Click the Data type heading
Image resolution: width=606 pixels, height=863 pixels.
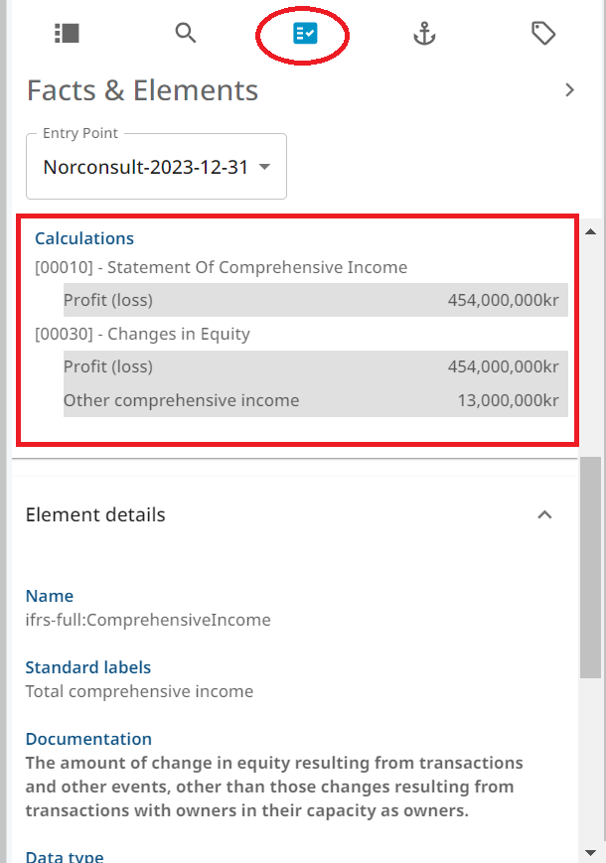[64, 855]
